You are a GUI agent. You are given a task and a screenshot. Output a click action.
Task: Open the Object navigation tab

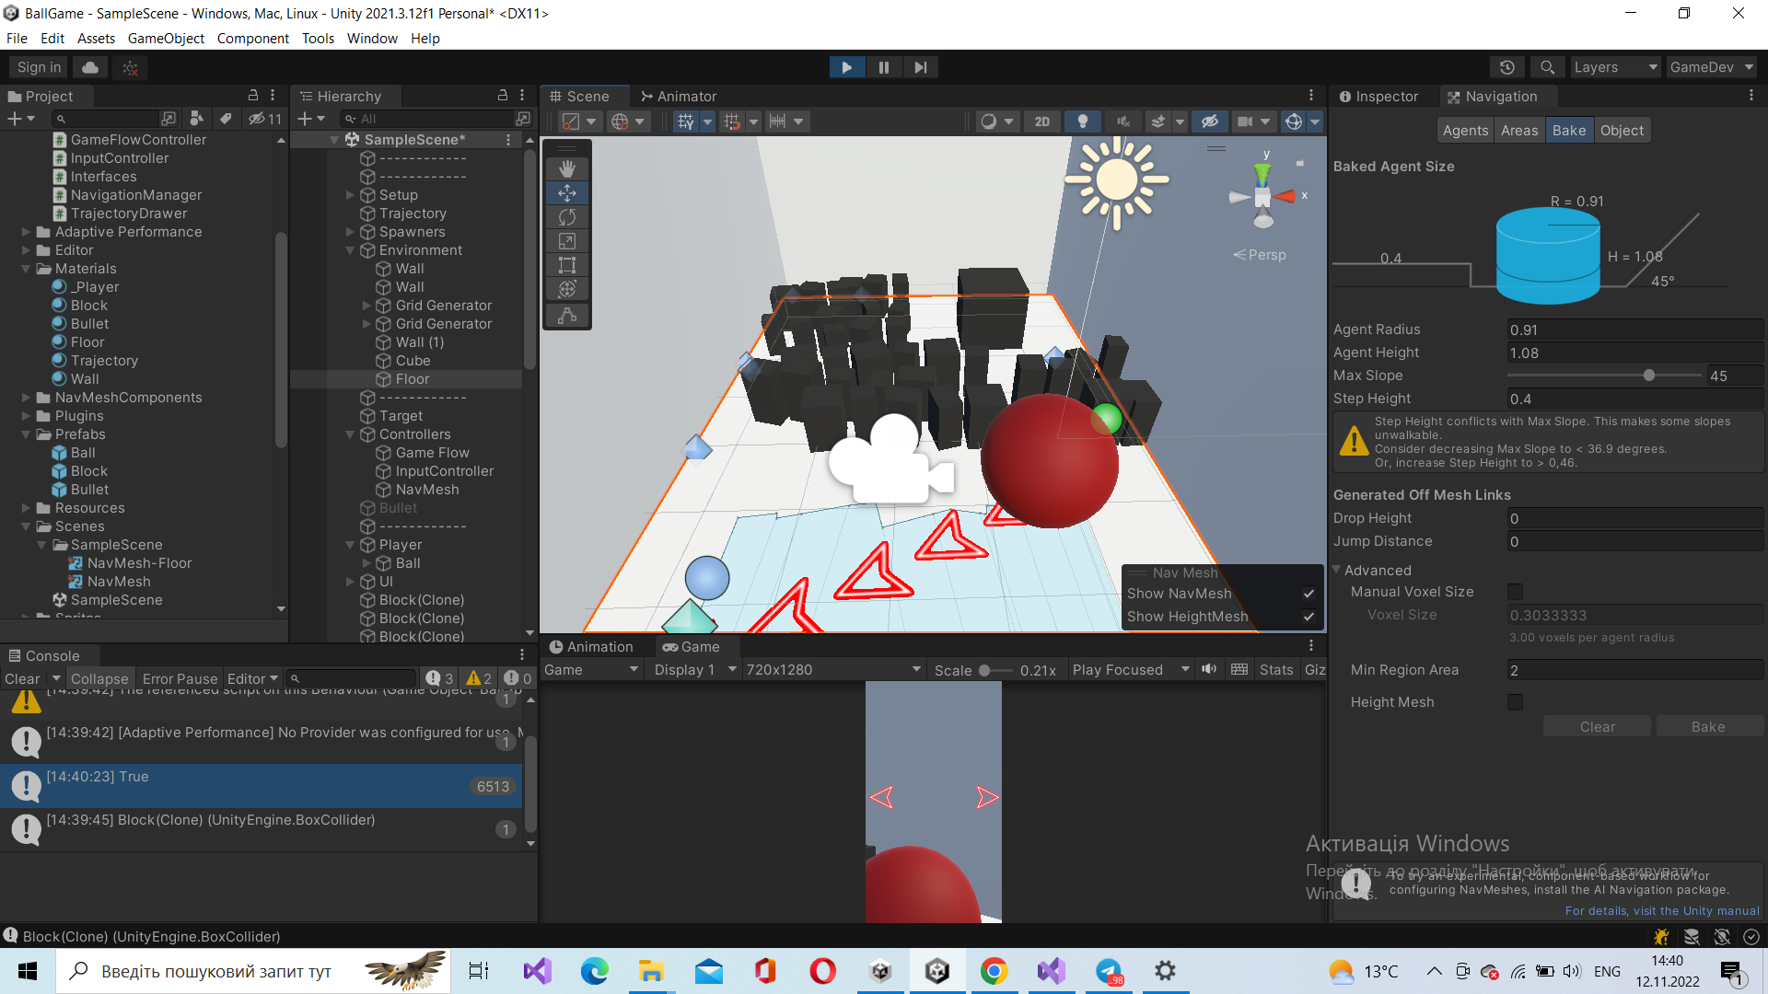(1622, 131)
